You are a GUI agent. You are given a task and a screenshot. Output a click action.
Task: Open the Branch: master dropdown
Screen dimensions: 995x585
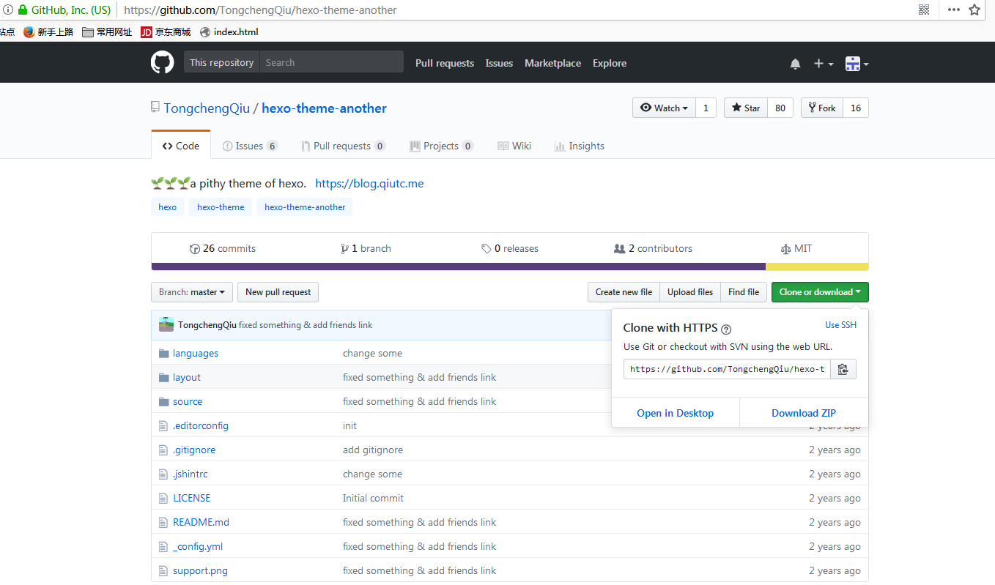[x=192, y=292]
